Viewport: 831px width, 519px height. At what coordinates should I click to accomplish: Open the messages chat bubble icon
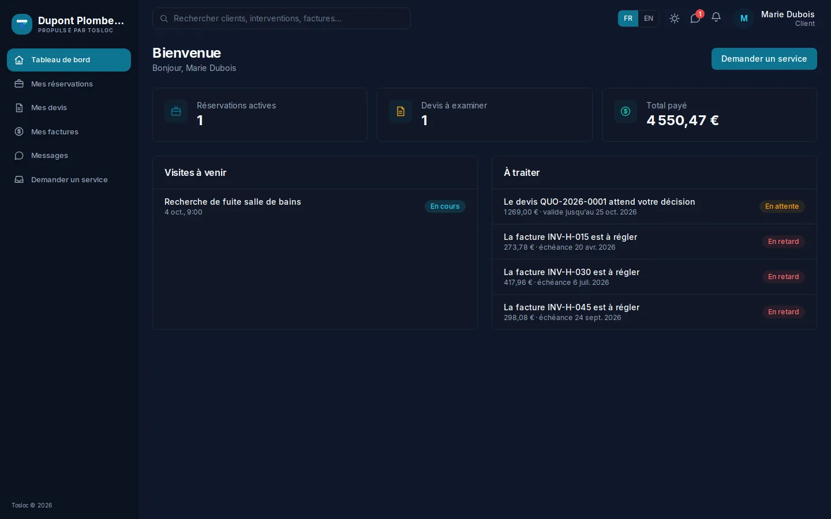(x=695, y=18)
